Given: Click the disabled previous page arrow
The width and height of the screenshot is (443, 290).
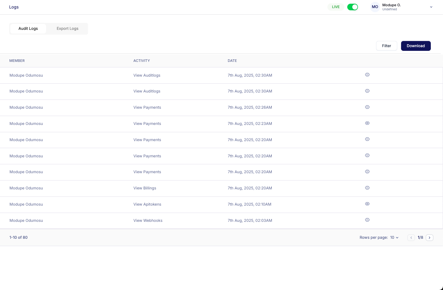Looking at the screenshot, I should coord(411,238).
